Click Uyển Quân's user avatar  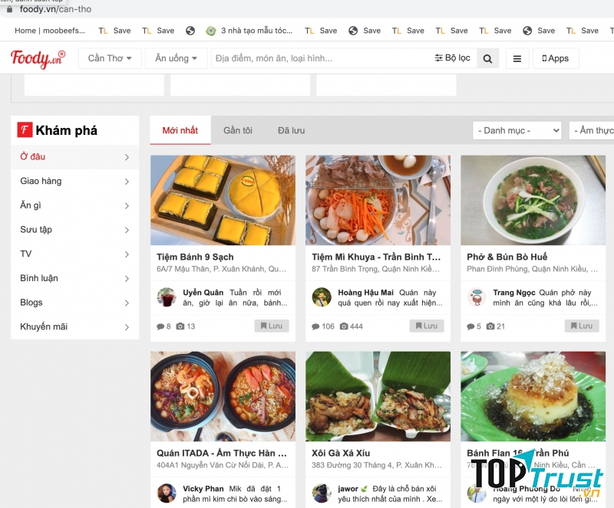coord(167,297)
